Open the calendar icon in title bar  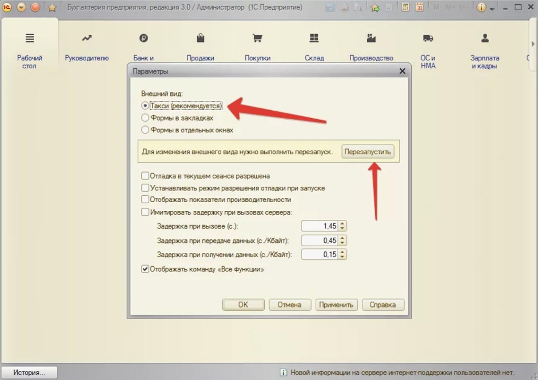click(419, 8)
